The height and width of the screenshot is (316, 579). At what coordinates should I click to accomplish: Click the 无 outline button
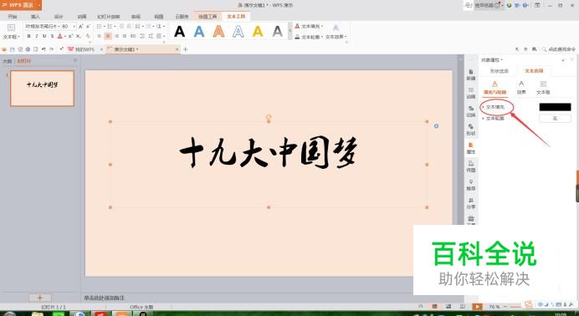coord(555,119)
